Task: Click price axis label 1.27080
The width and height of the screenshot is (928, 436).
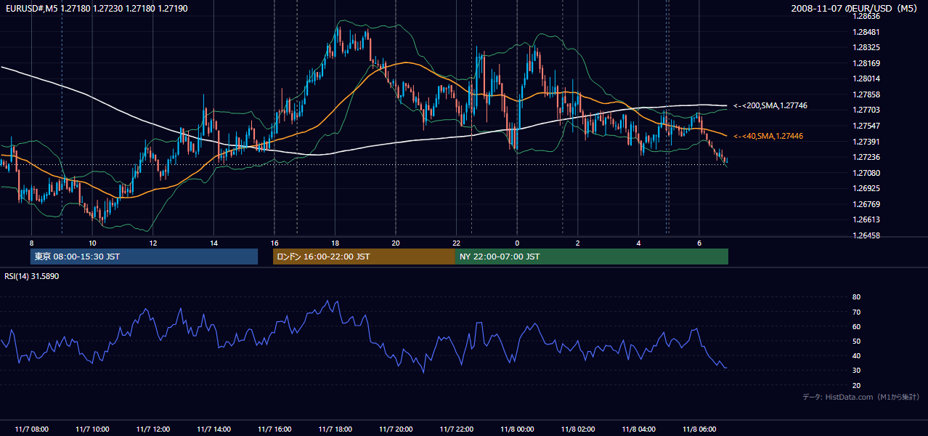Action: click(868, 173)
